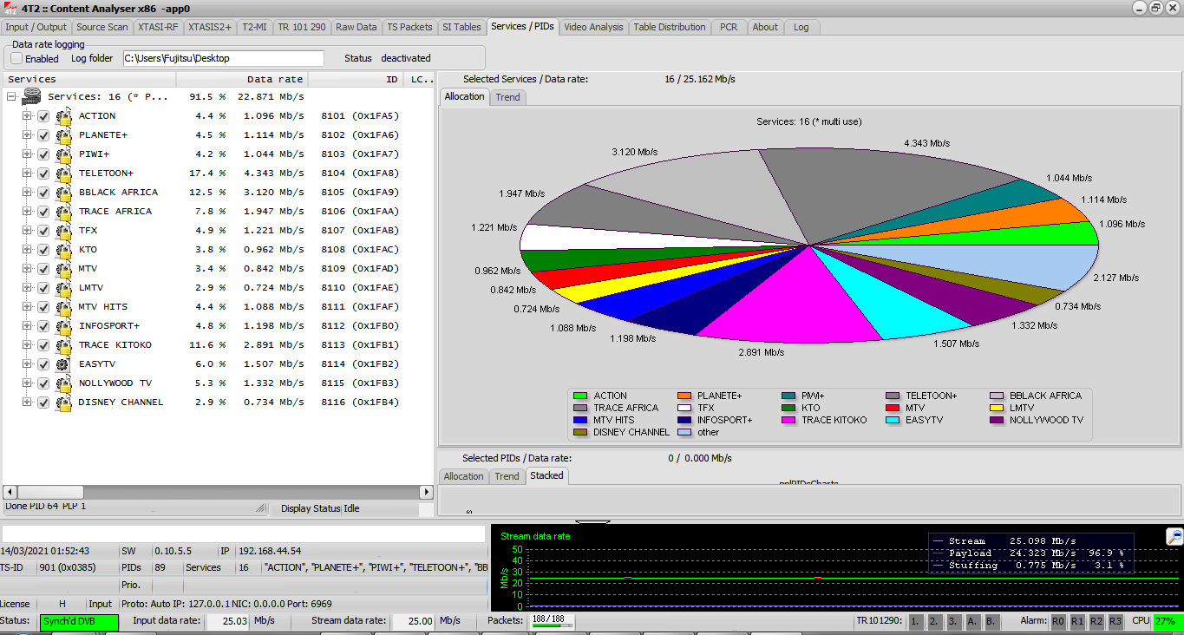The height and width of the screenshot is (635, 1184).
Task: Click TR101290 priority 1 indicator
Action: [x=916, y=621]
